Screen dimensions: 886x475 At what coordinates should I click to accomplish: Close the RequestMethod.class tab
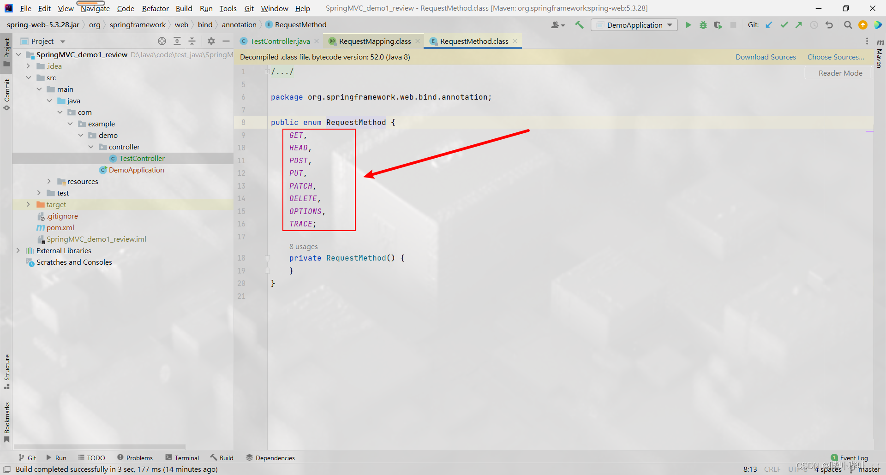(x=515, y=41)
